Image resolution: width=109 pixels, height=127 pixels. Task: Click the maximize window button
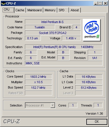(x=100, y=3)
